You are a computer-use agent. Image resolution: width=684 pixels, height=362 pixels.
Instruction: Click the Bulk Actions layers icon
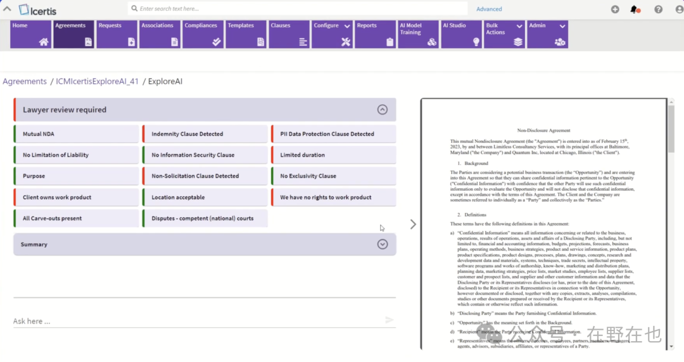pyautogui.click(x=518, y=42)
